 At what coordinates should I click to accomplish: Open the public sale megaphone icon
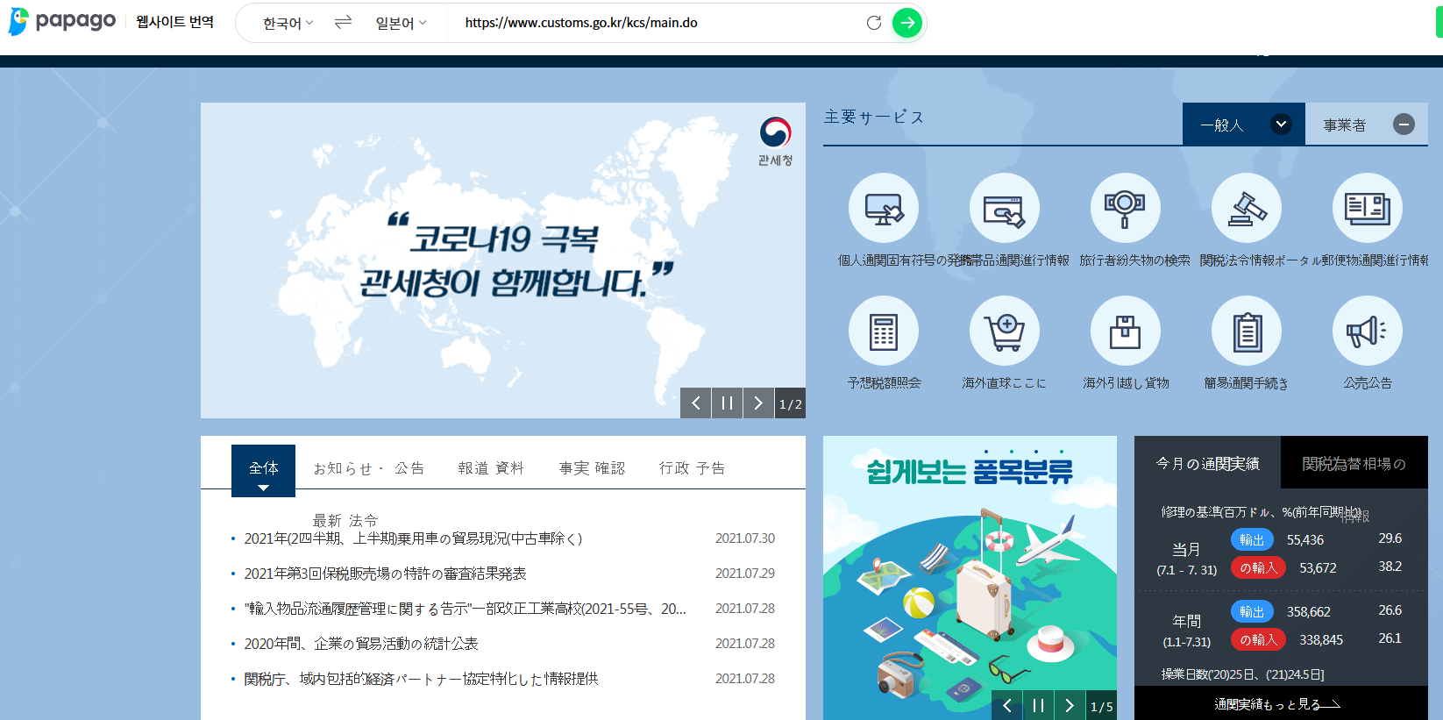click(1367, 331)
